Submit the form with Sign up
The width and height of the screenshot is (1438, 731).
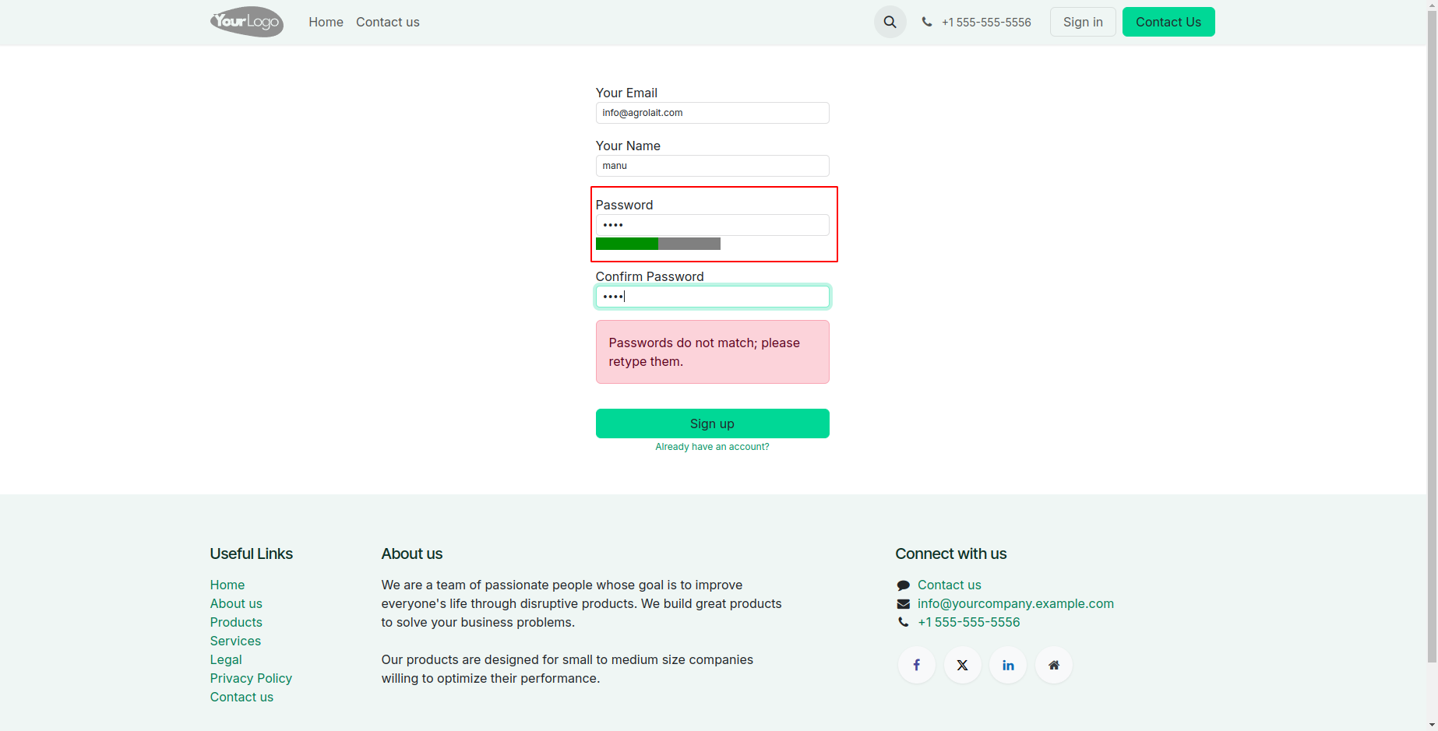click(712, 423)
